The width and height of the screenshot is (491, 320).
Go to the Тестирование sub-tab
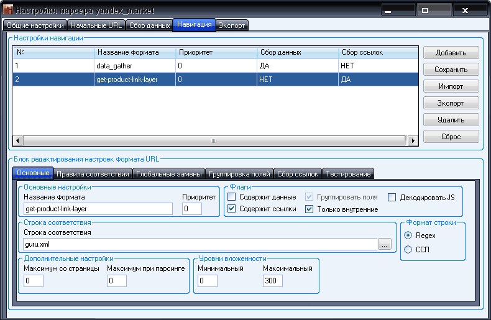(x=348, y=173)
